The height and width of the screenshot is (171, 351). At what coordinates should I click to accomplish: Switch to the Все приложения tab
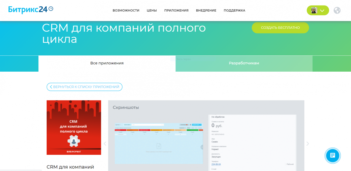(x=107, y=63)
